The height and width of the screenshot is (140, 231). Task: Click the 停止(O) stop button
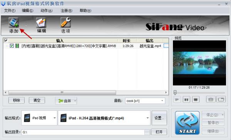212,115
